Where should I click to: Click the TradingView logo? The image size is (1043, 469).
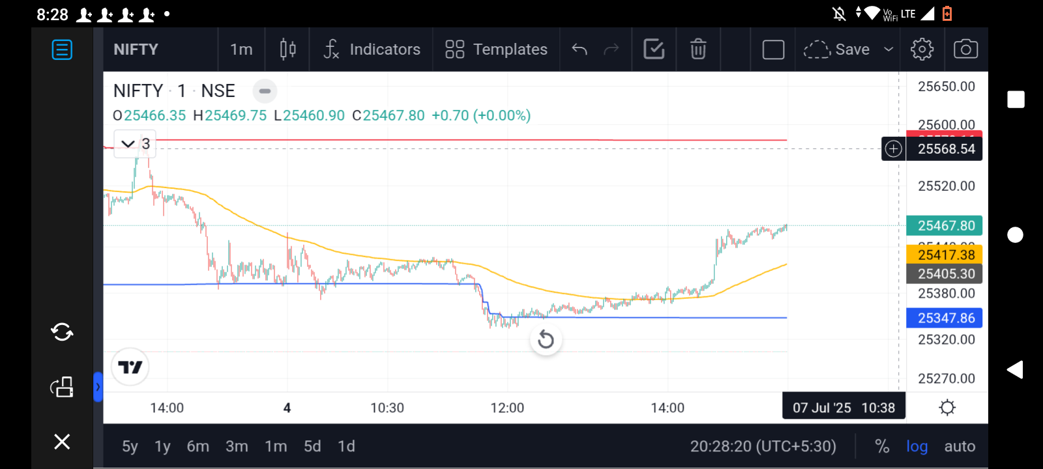(130, 367)
